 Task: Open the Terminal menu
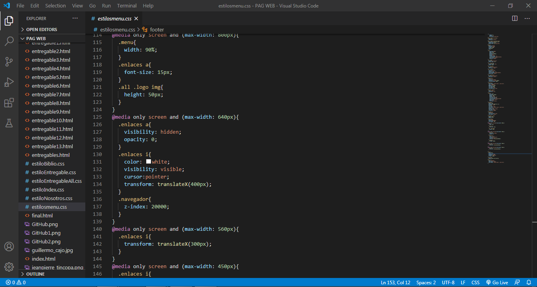(x=127, y=6)
